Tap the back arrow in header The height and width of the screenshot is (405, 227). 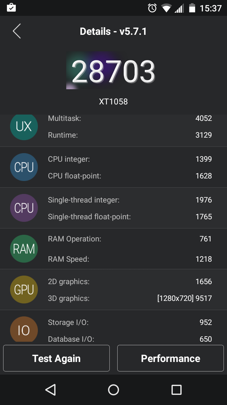click(17, 31)
